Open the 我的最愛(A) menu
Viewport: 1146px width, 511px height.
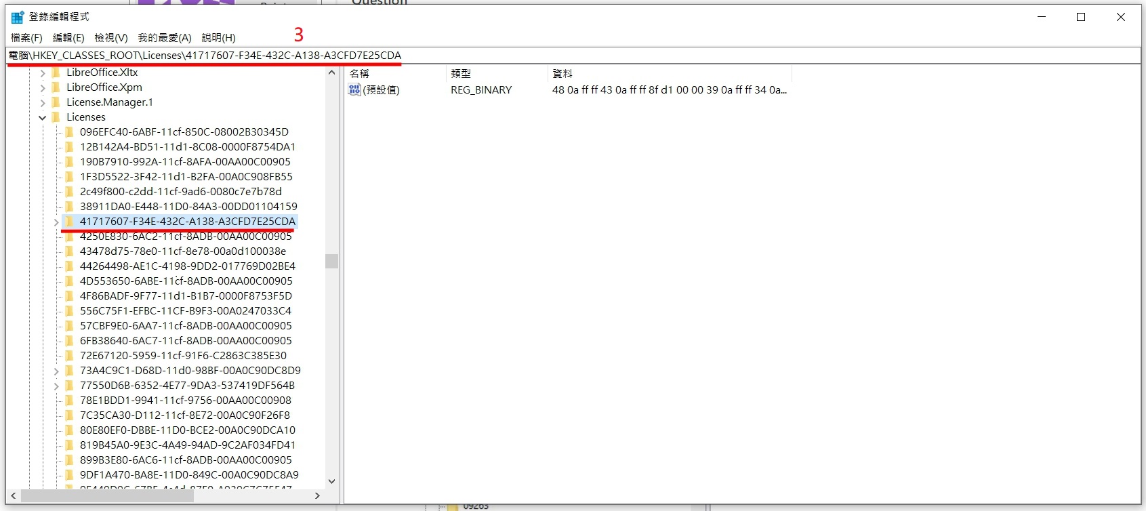coord(165,38)
